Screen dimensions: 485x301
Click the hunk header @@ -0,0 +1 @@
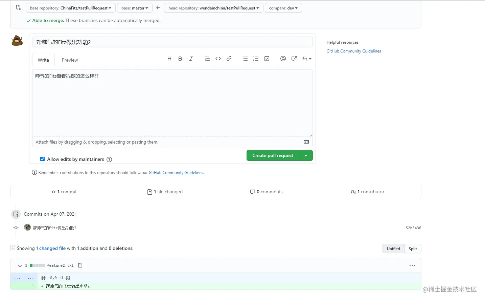[x=55, y=278]
